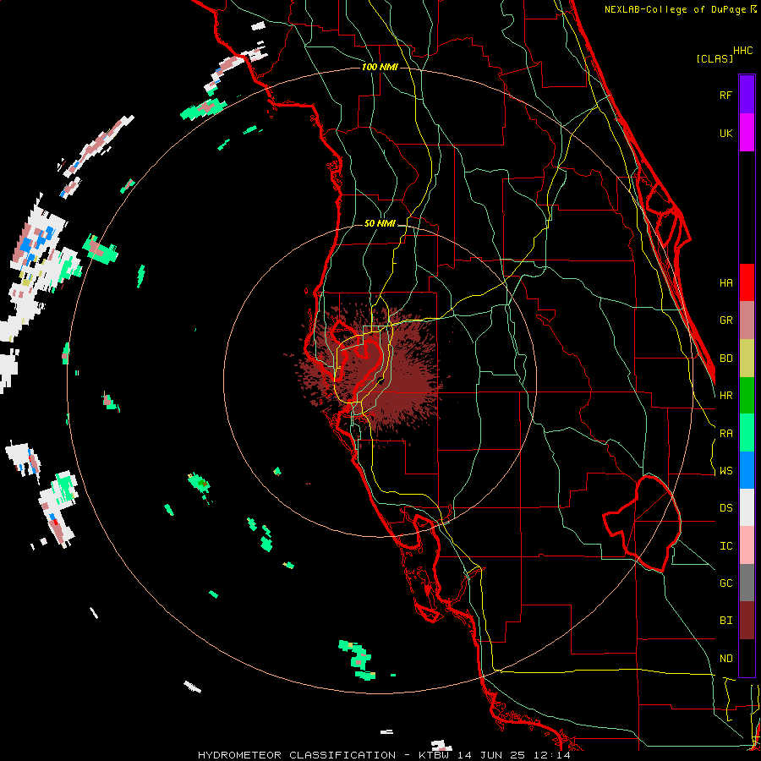Click the UK legend label
The width and height of the screenshot is (761, 761).
725,133
